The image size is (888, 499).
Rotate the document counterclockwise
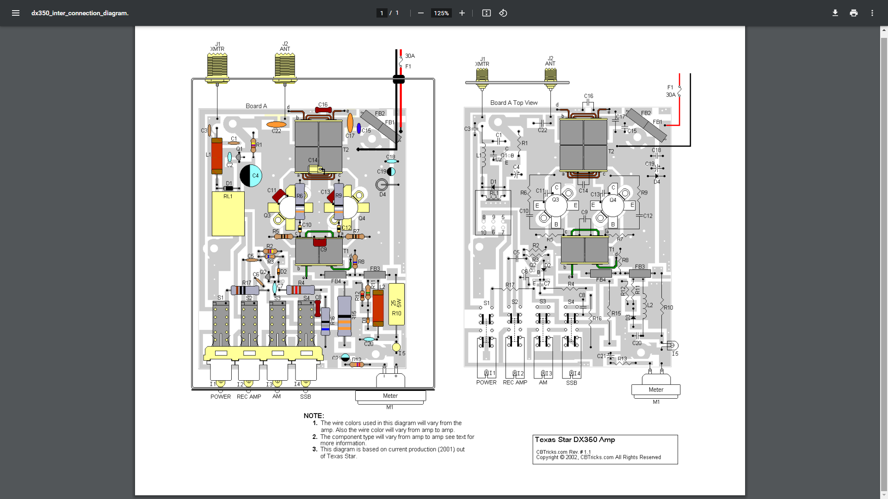tap(503, 13)
